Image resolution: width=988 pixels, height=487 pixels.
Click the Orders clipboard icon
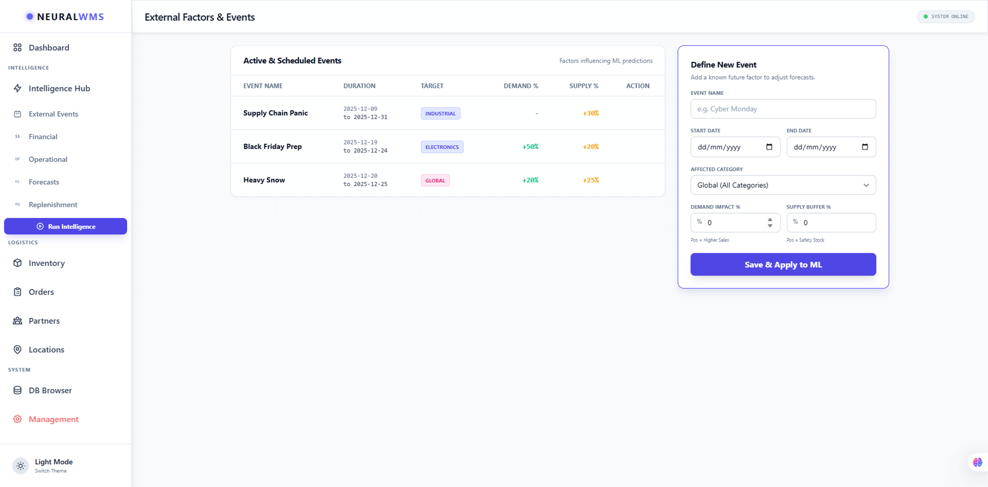[x=18, y=292]
